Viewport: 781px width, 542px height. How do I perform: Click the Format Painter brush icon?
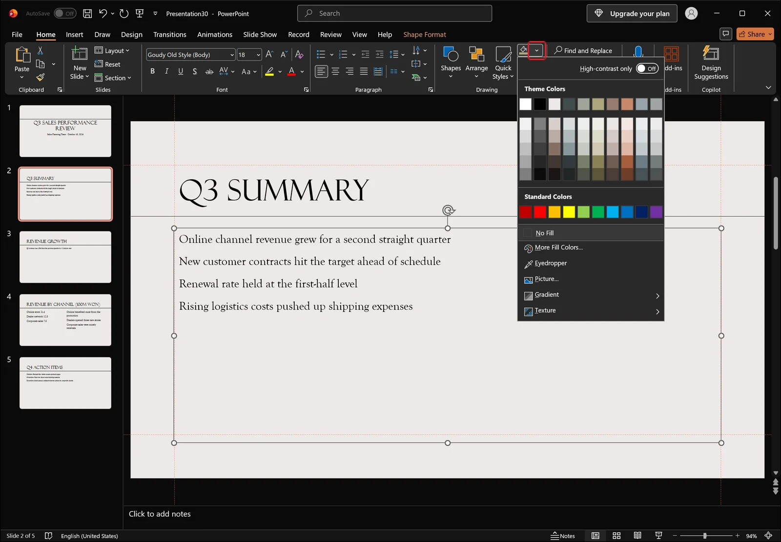coord(40,77)
